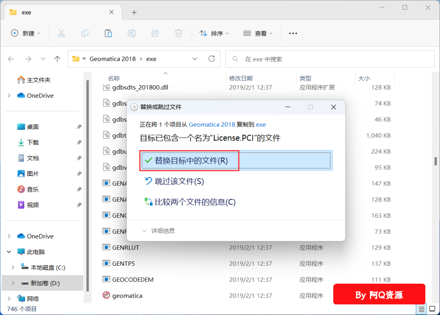Click the Rename icon in toolbar

click(x=132, y=33)
